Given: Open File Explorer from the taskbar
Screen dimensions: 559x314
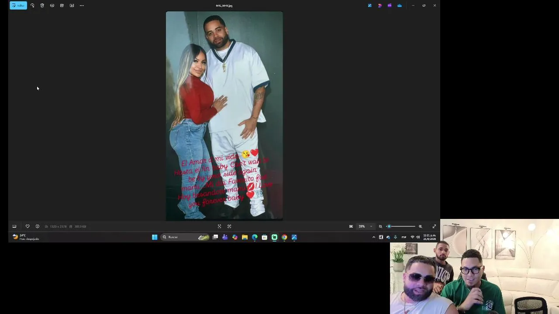Looking at the screenshot, I should click(x=245, y=237).
